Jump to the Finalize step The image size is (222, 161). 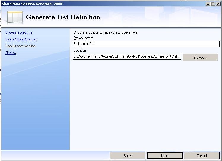click(11, 53)
